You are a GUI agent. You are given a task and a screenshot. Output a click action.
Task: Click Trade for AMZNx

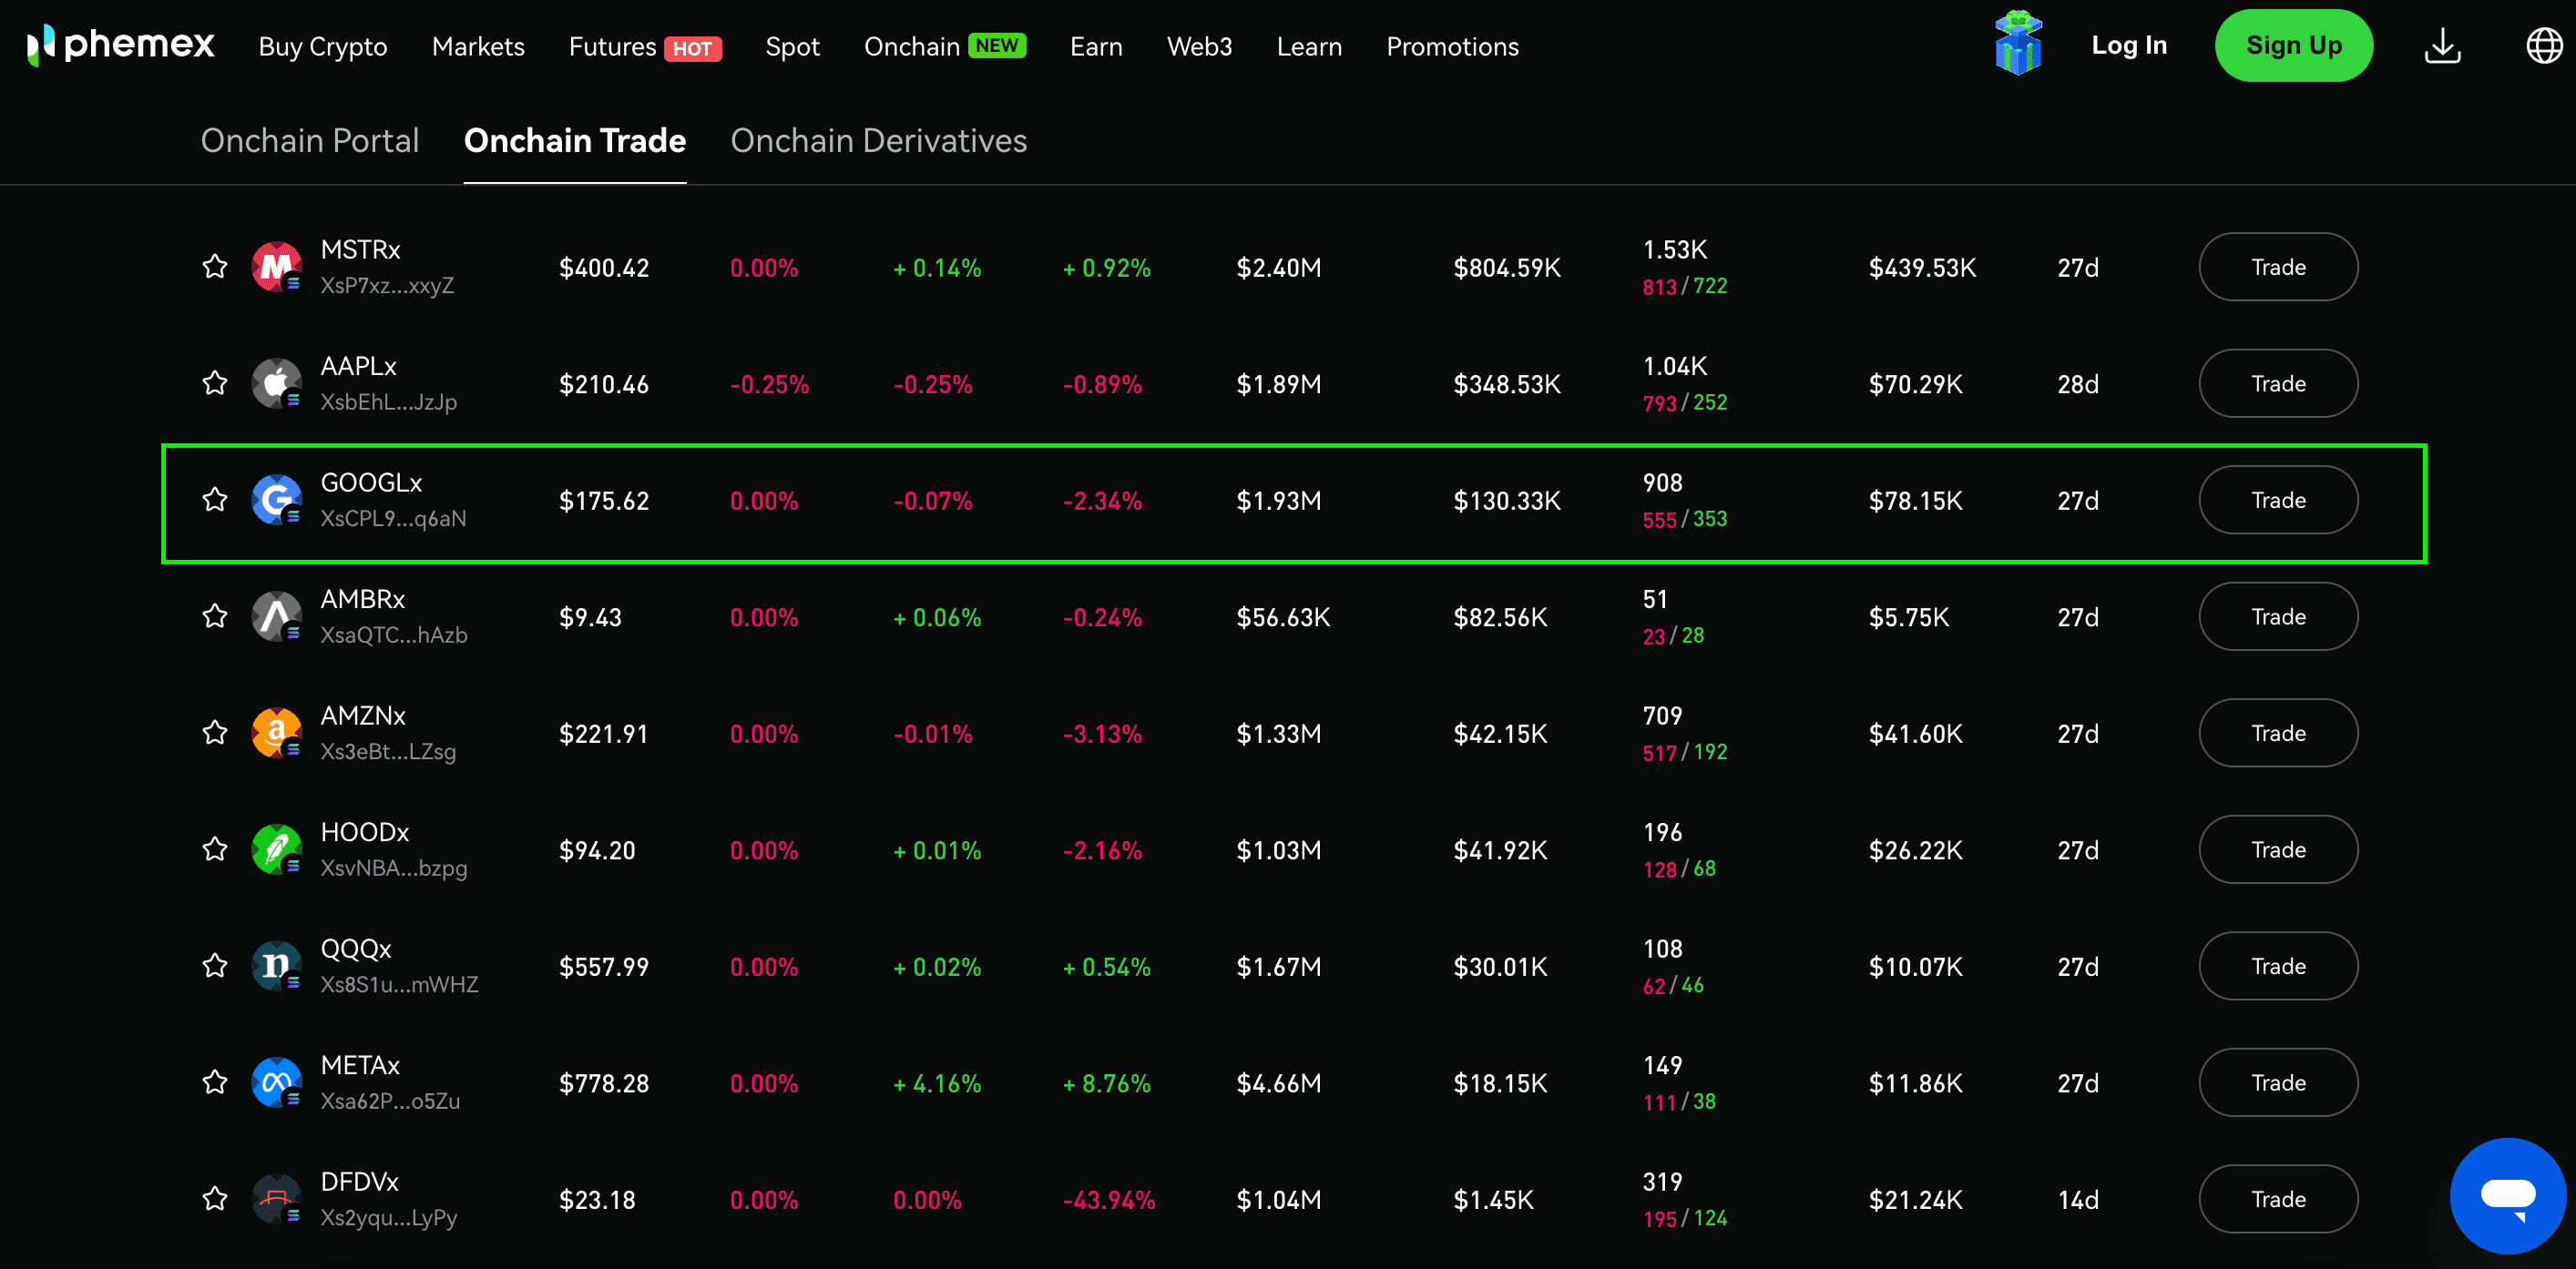coord(2278,734)
